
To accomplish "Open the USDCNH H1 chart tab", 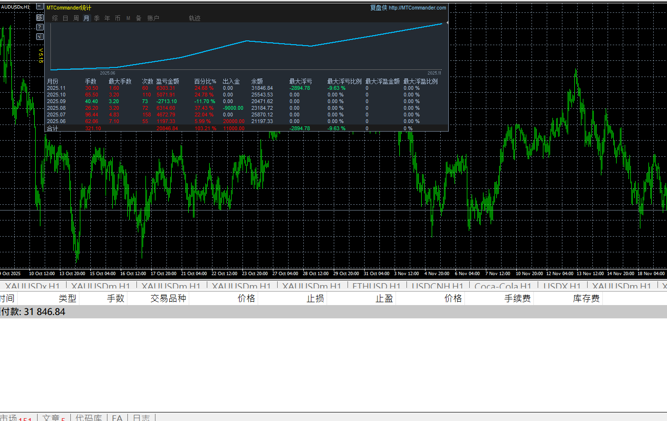I will (437, 286).
